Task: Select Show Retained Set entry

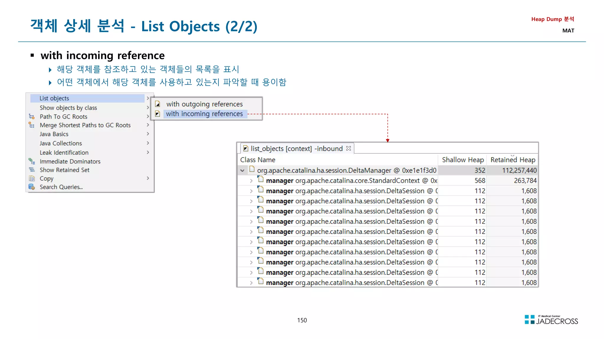Action: (x=65, y=170)
